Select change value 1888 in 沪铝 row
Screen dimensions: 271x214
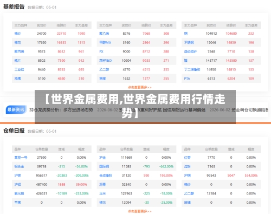(61, 185)
